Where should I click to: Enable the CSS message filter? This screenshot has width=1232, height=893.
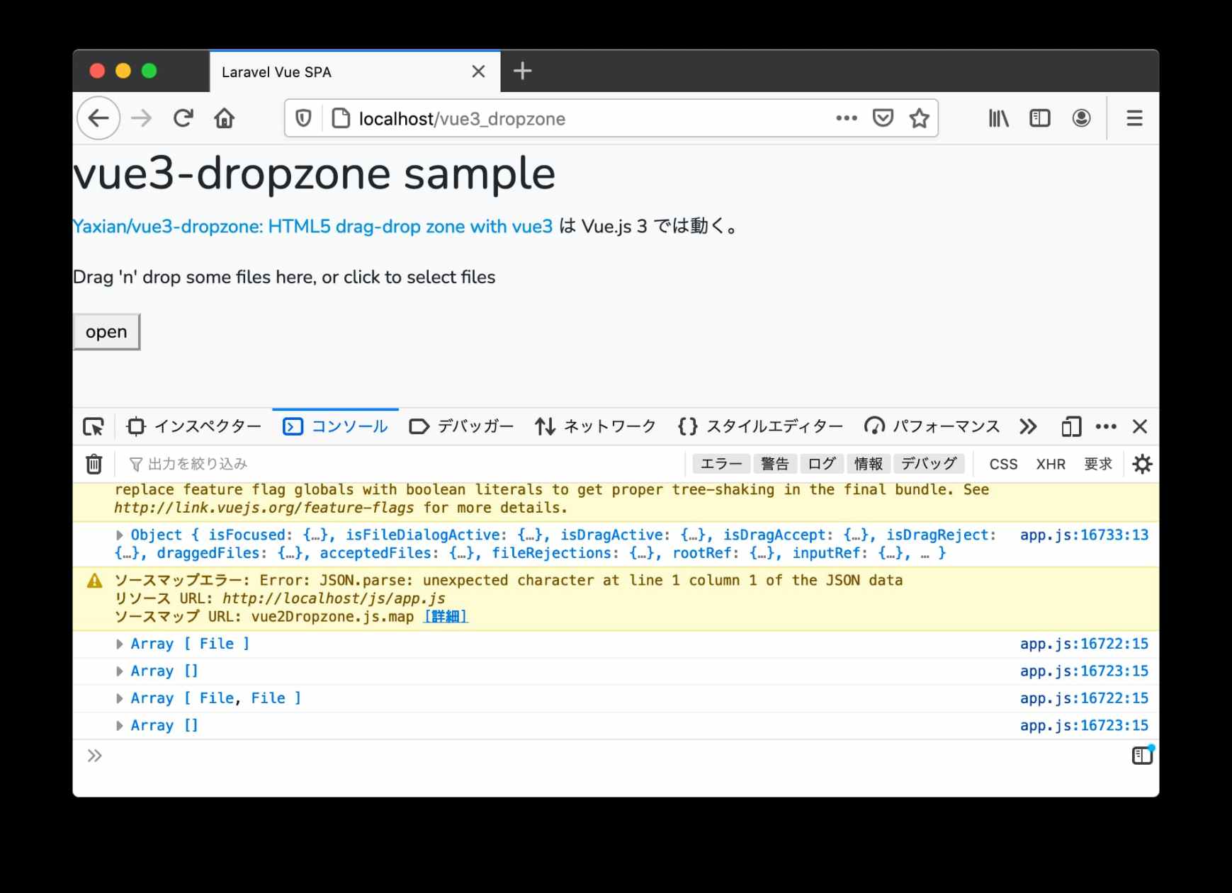1003,464
